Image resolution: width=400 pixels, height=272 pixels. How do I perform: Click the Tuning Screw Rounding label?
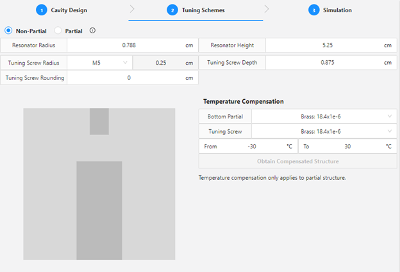tap(35, 78)
